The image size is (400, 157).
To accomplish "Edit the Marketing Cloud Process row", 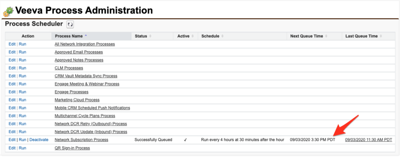I will point(12,100).
